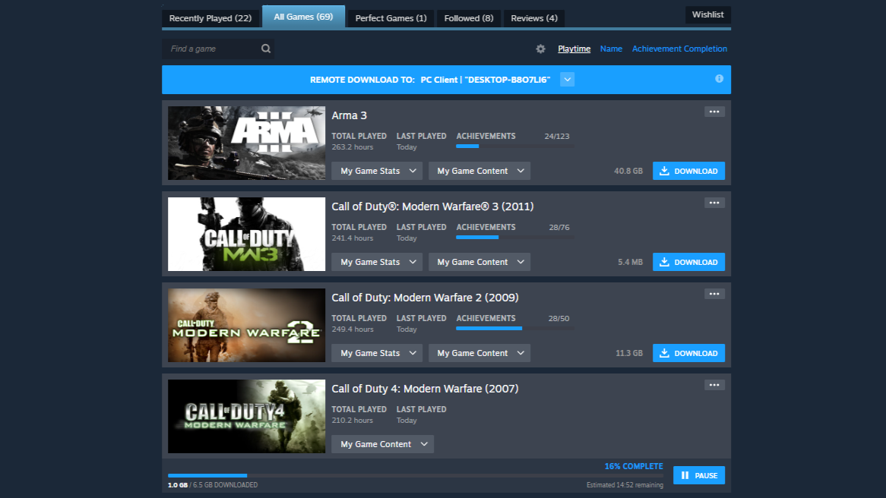The width and height of the screenshot is (886, 498).
Task: Open the settings gear icon
Action: (x=541, y=49)
